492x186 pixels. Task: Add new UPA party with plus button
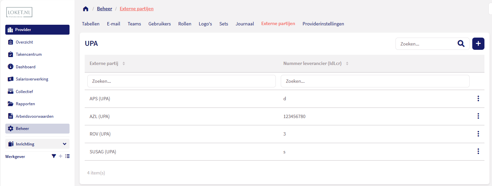click(x=478, y=44)
